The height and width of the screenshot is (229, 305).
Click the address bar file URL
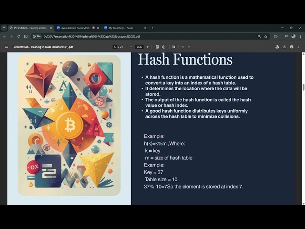pos(91,36)
